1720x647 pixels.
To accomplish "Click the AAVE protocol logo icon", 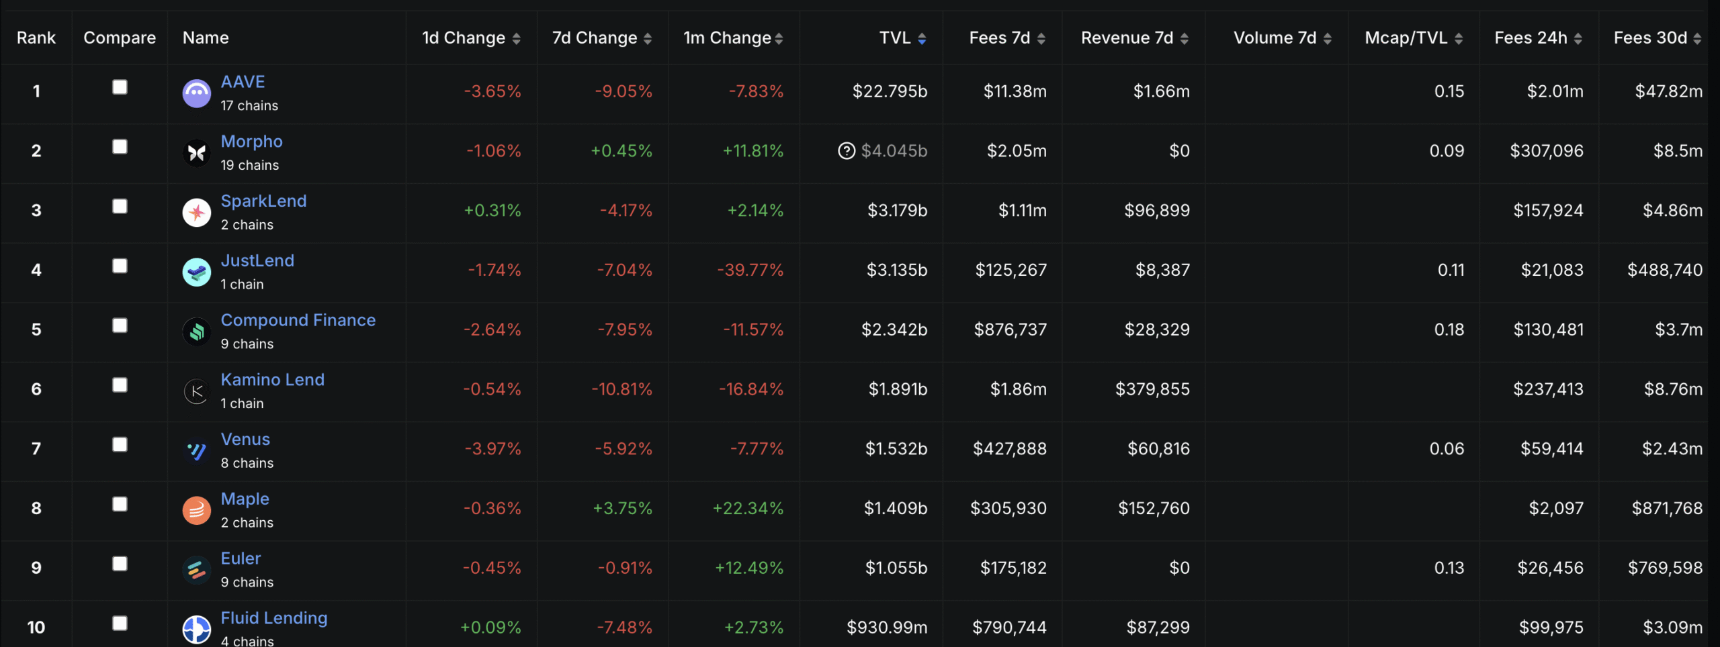I will pyautogui.click(x=197, y=93).
